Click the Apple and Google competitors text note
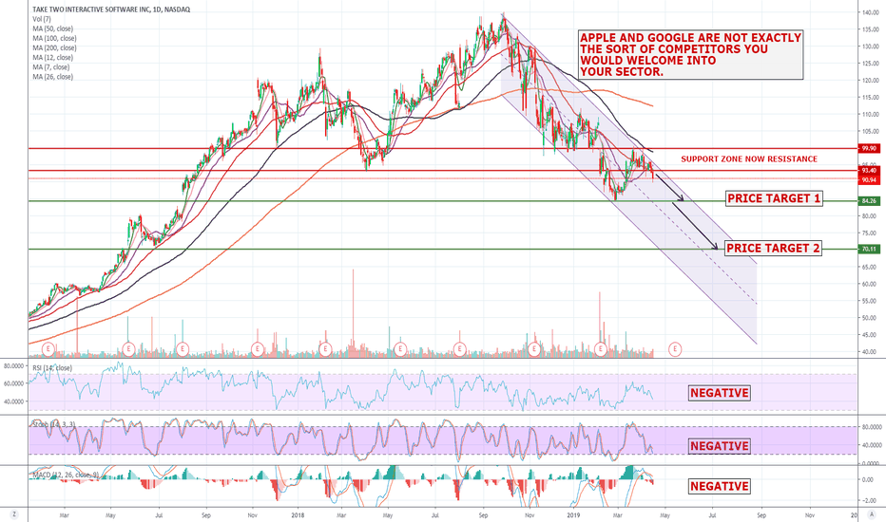Image resolution: width=886 pixels, height=522 pixels. pos(690,55)
